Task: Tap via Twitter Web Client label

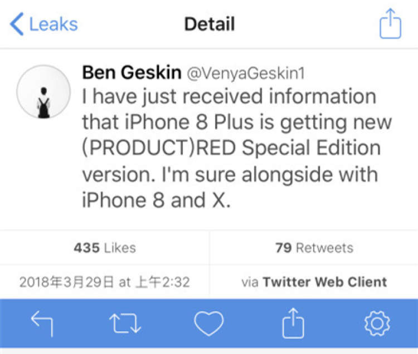Action: pos(314,282)
